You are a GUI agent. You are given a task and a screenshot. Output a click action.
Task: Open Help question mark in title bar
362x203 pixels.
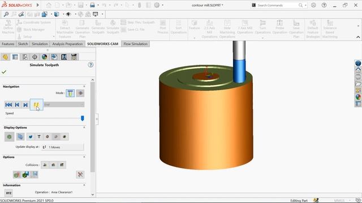click(x=324, y=5)
